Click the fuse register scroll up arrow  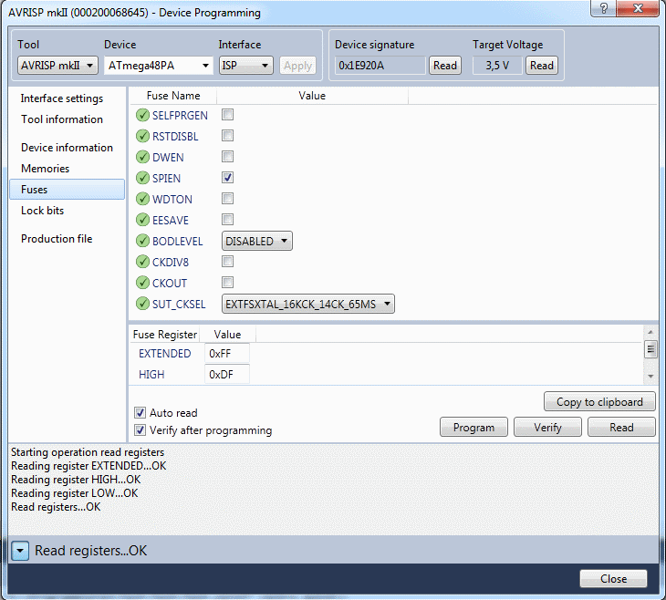tap(650, 332)
